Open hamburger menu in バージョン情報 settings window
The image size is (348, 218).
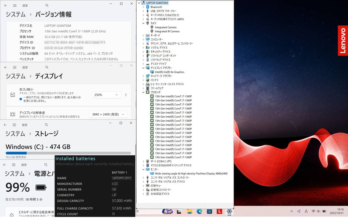pyautogui.click(x=14, y=5)
